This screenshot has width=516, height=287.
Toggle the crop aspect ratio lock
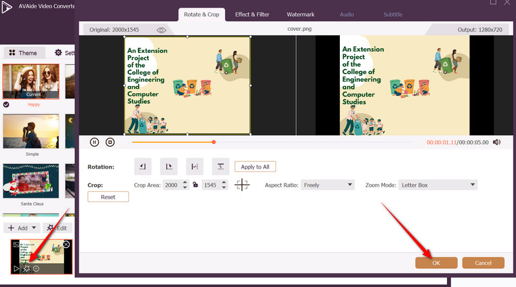click(x=195, y=185)
